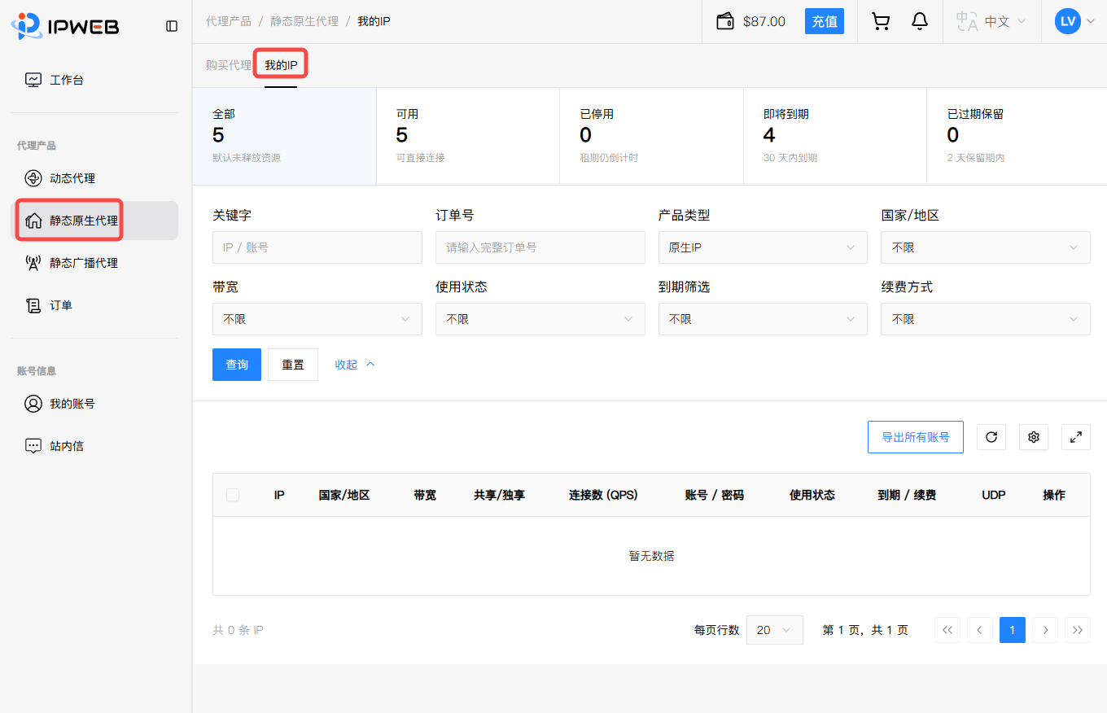The width and height of the screenshot is (1107, 713).
Task: Open the 使用状态 dropdown
Action: [x=540, y=319]
